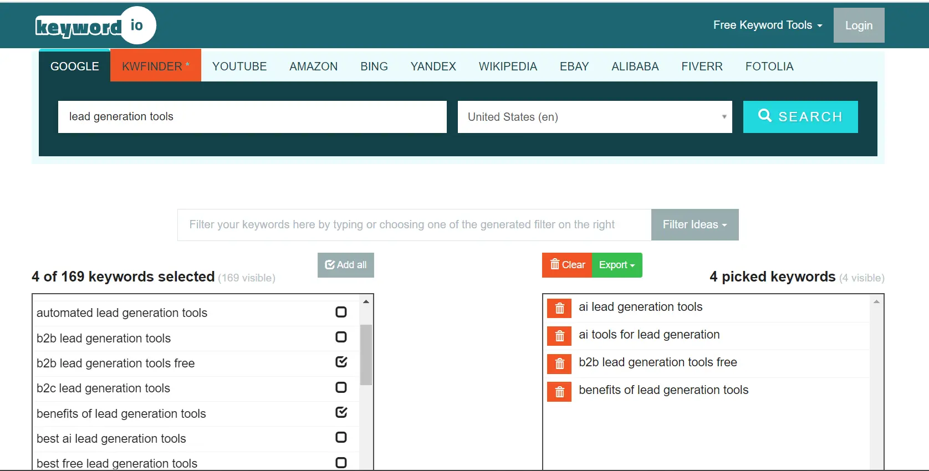Click 'best free lead generation tools' row text
Screen dimensions: 929x471
point(117,464)
